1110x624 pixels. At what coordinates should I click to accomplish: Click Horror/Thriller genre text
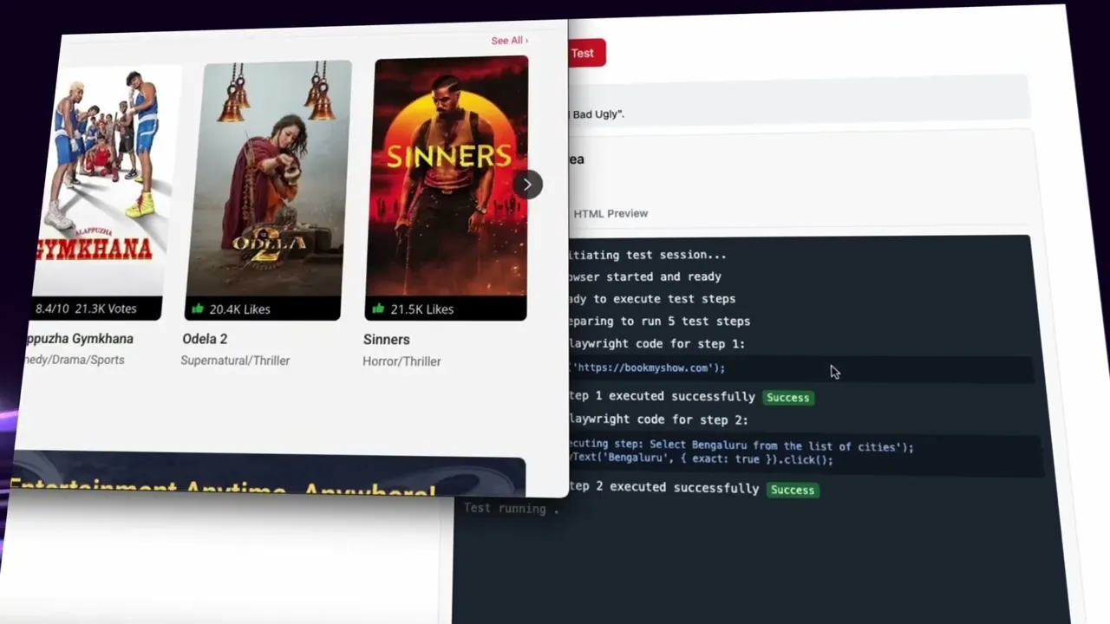pos(402,361)
